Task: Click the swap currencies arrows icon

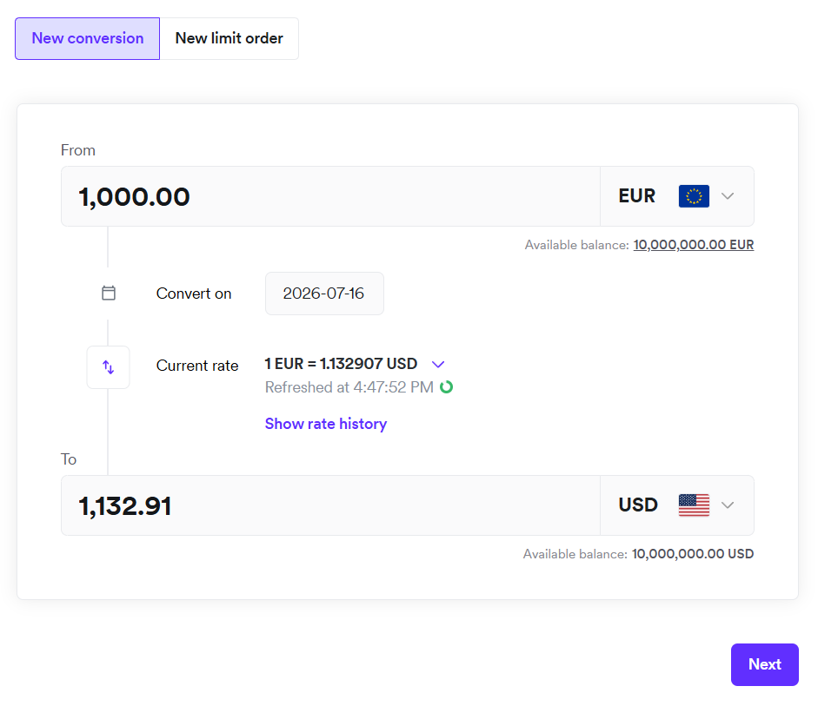Action: (x=108, y=367)
